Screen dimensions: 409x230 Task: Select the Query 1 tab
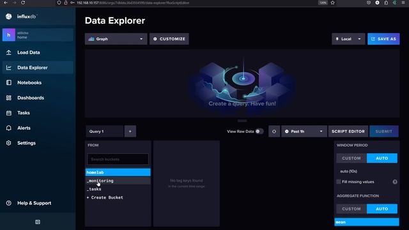[104, 132]
